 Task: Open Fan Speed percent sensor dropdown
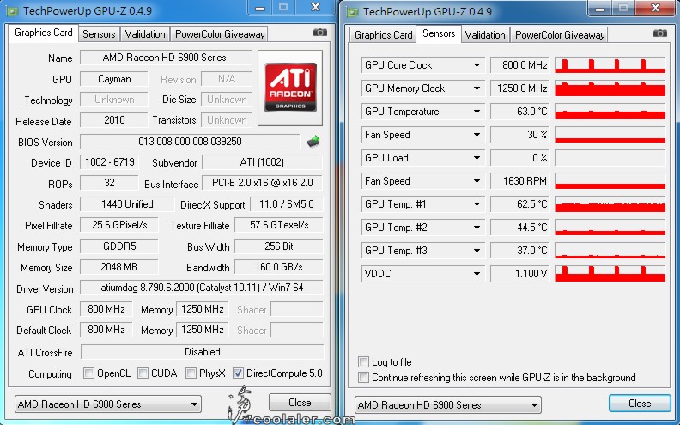tap(477, 135)
